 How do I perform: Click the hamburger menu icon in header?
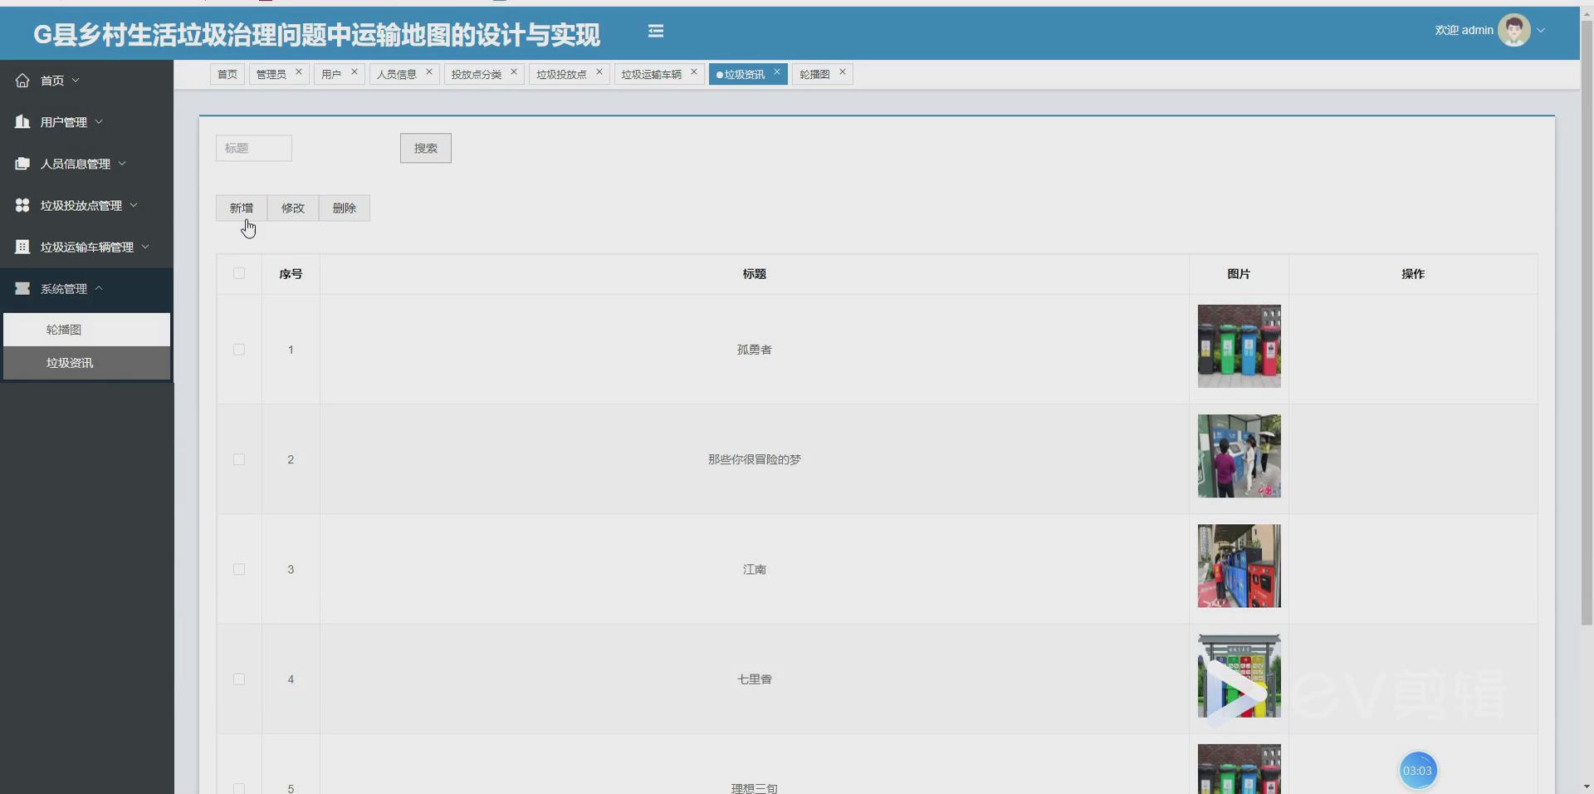(656, 31)
